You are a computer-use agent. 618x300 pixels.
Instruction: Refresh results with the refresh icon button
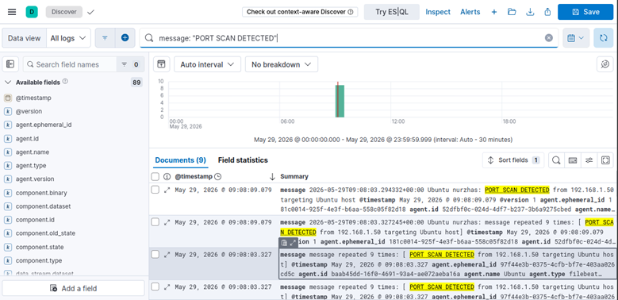click(x=603, y=38)
